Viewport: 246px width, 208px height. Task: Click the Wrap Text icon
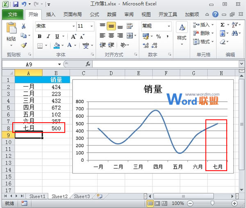click(130, 26)
